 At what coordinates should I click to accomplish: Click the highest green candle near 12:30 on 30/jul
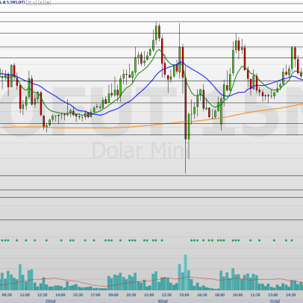pyautogui.click(x=156, y=32)
